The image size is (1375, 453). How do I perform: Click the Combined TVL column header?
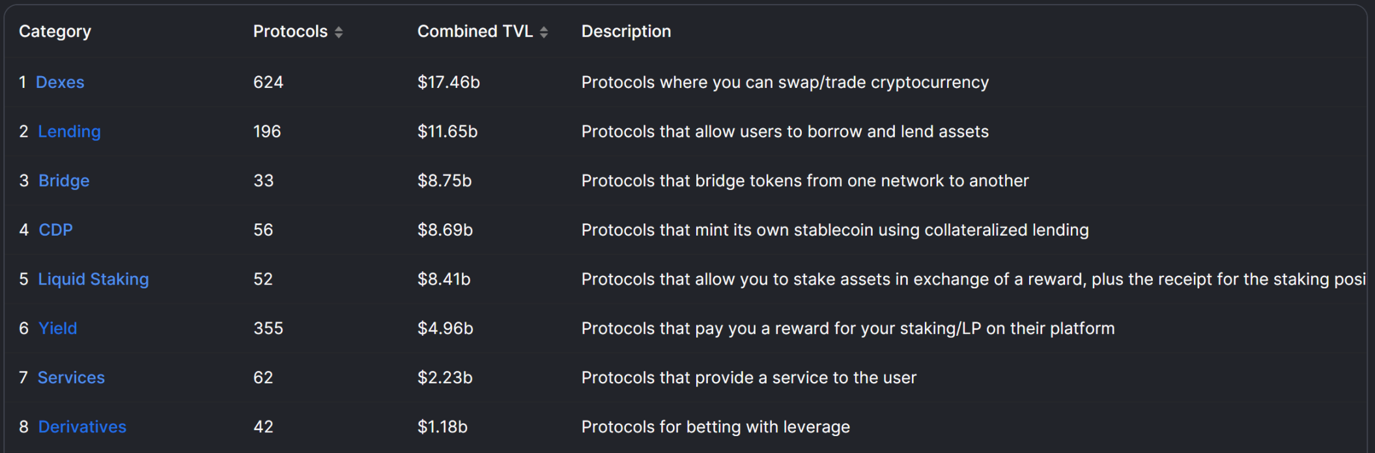point(475,31)
